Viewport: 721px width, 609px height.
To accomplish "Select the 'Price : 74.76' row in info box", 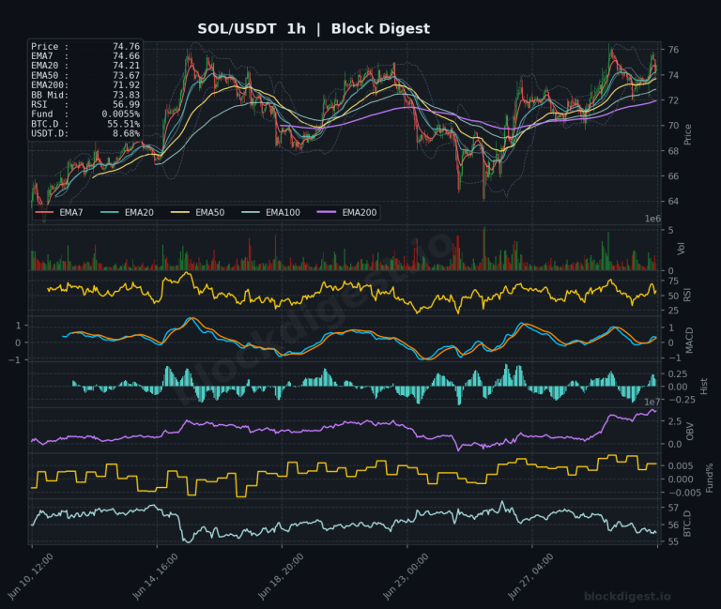I will pos(85,46).
